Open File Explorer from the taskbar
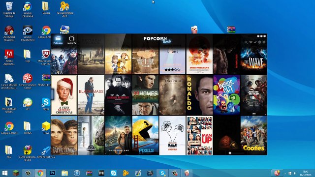Screen dimensions: 315x177 [x=64, y=173]
